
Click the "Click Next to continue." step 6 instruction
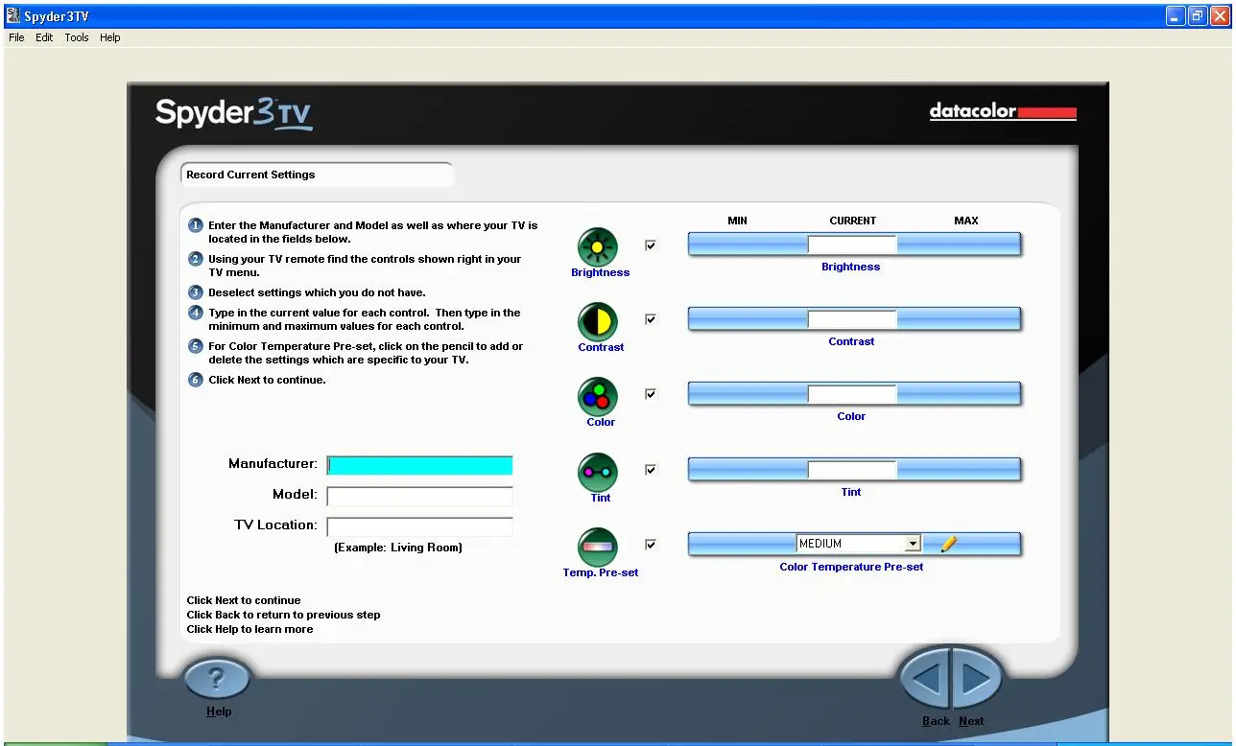tap(267, 380)
